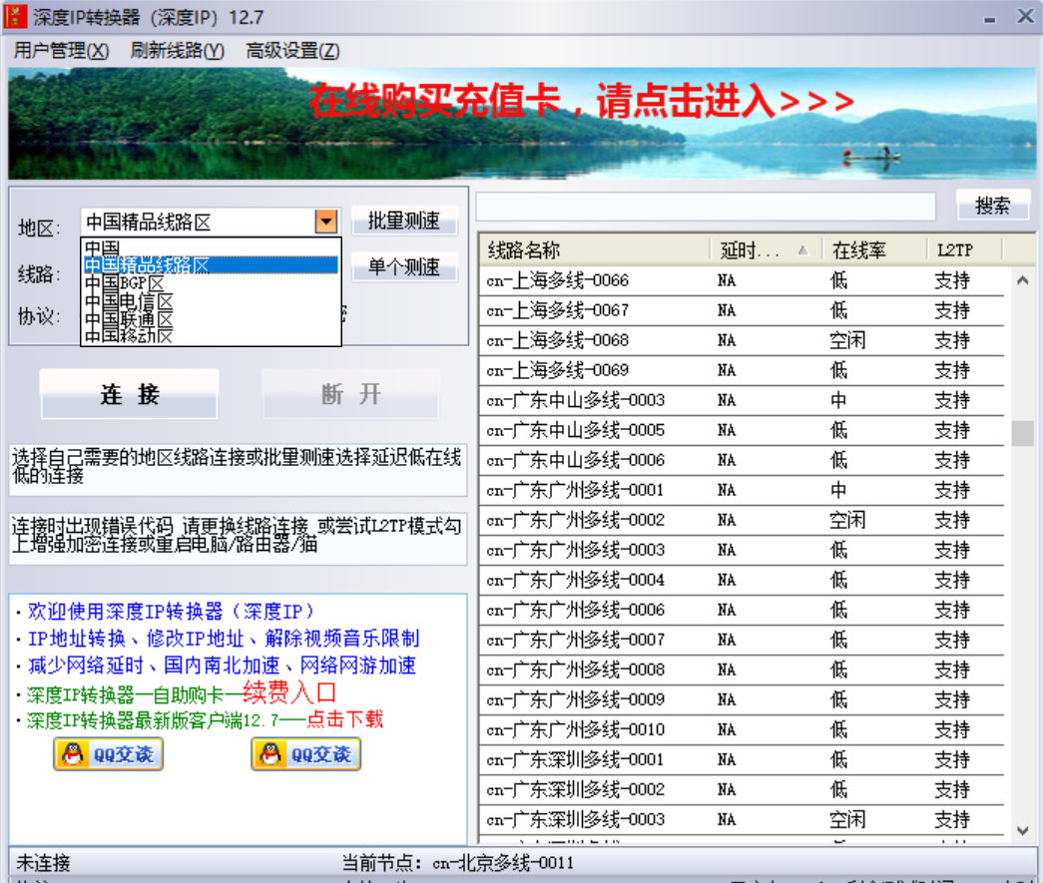Viewport: 1043px width, 883px height.
Task: Click the scrollbar down arrow in line list
Action: pos(1021,830)
